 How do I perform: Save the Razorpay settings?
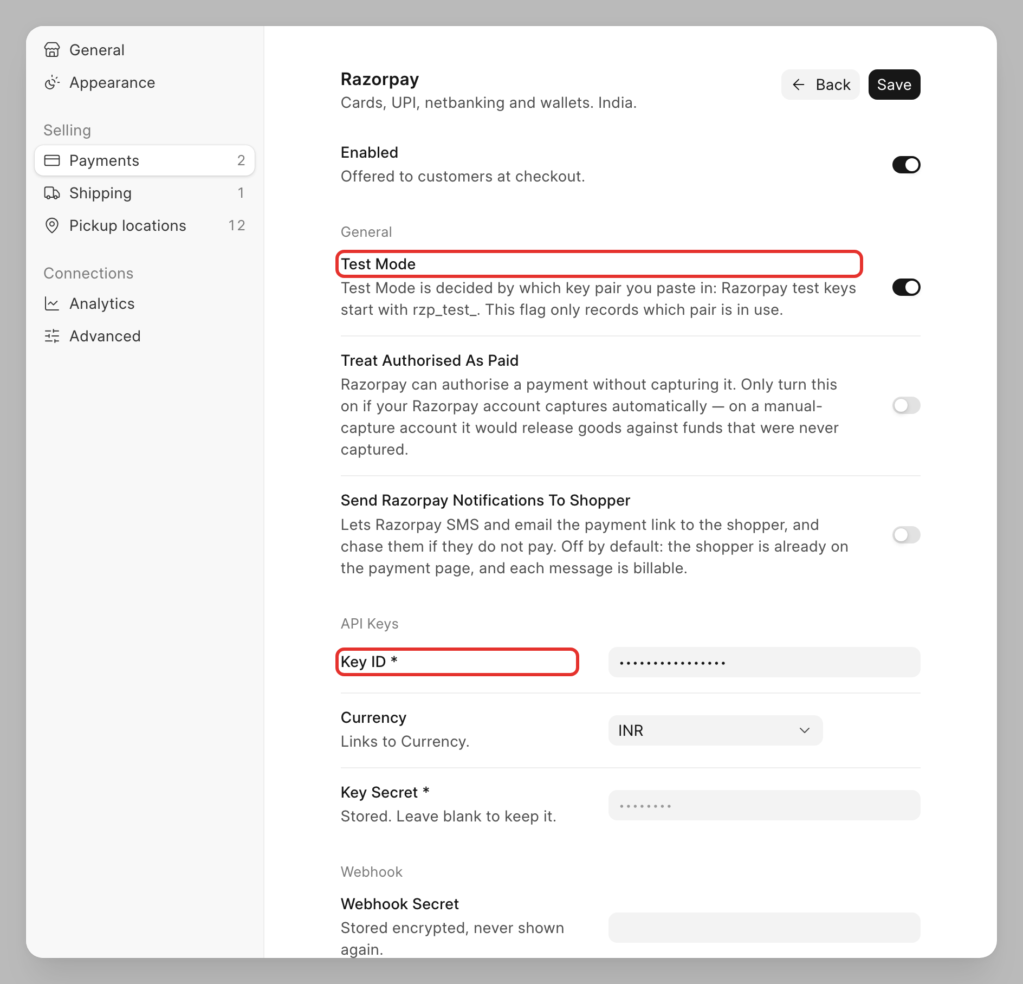(894, 85)
